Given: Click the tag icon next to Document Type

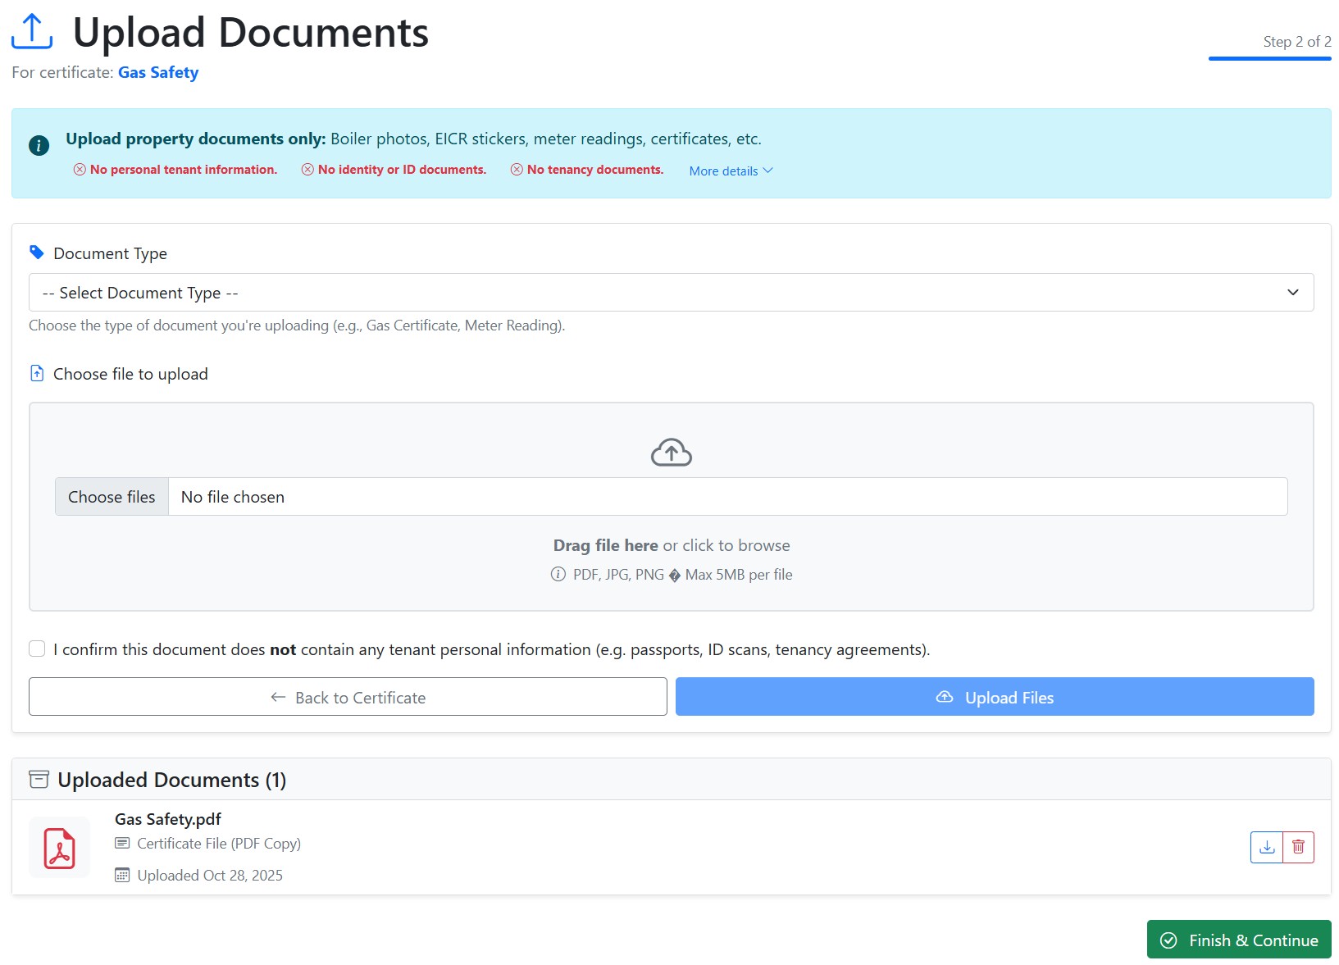Looking at the screenshot, I should 37,252.
